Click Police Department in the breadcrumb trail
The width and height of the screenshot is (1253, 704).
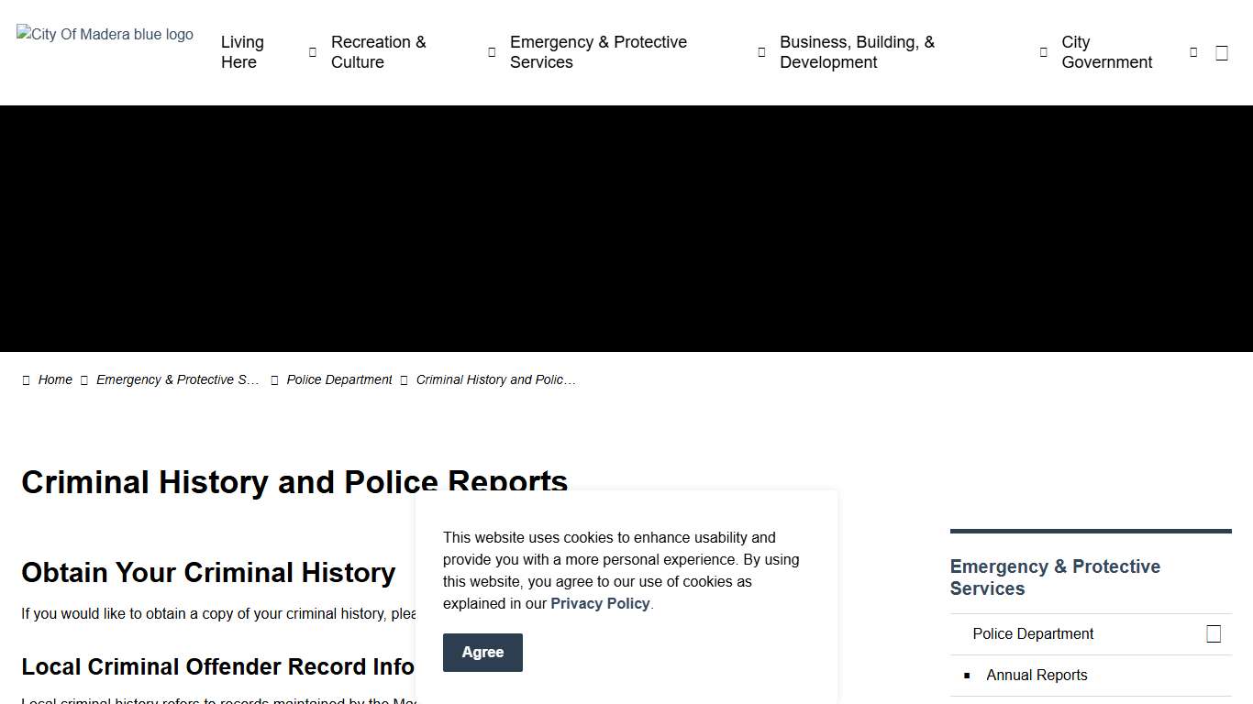tap(338, 379)
